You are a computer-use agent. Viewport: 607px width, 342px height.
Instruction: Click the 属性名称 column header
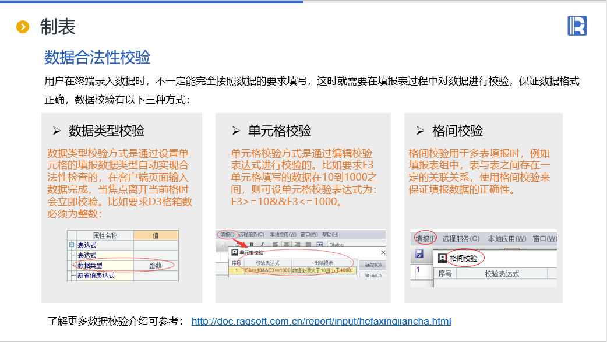pyautogui.click(x=105, y=235)
